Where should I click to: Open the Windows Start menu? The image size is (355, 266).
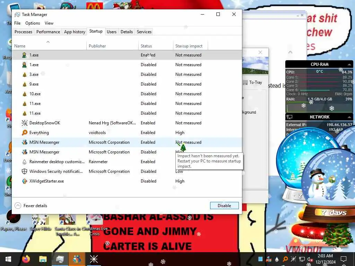8,259
